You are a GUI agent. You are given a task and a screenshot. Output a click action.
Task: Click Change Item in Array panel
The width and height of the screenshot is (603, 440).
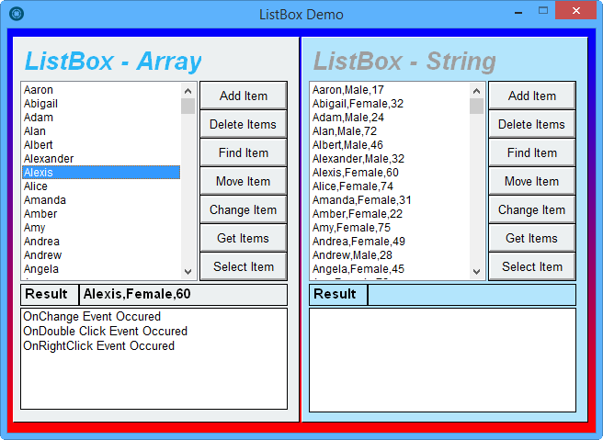(x=244, y=209)
